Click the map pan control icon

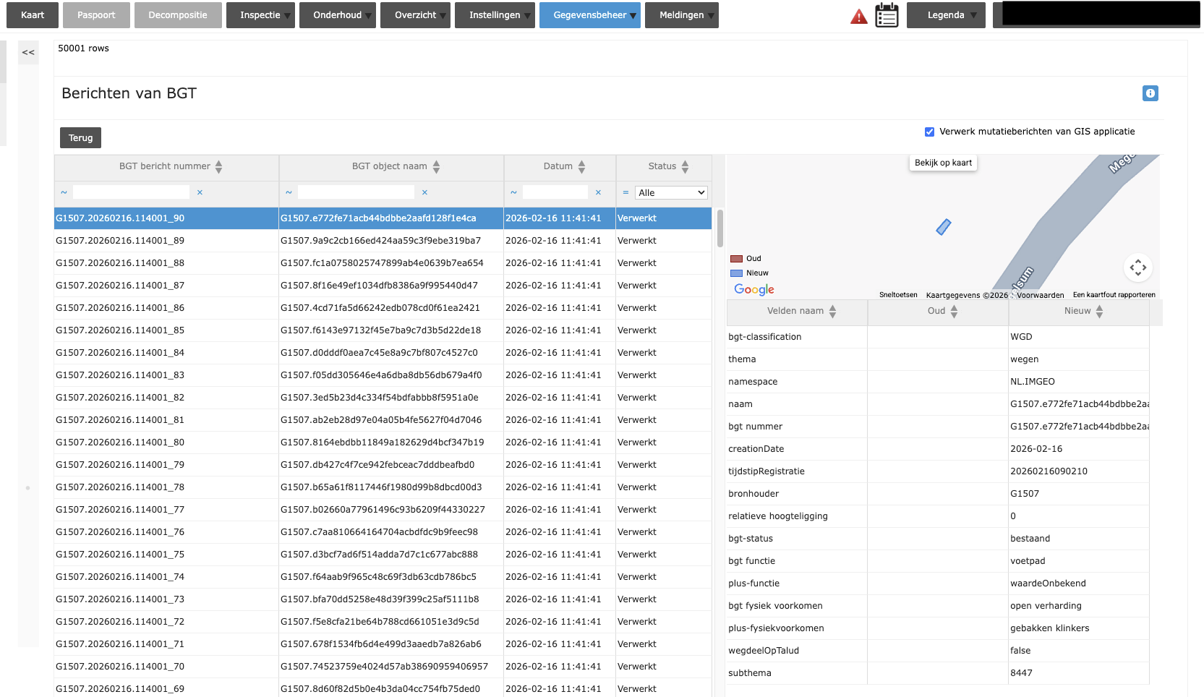1137,268
